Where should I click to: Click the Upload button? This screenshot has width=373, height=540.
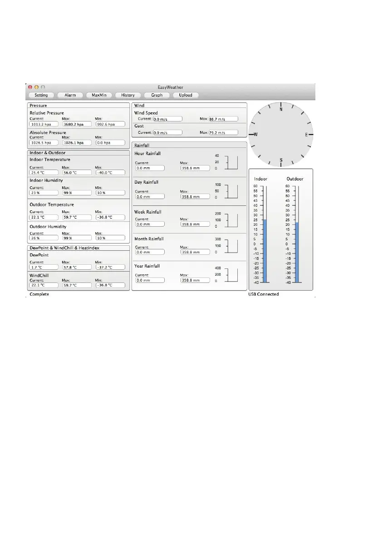(186, 95)
